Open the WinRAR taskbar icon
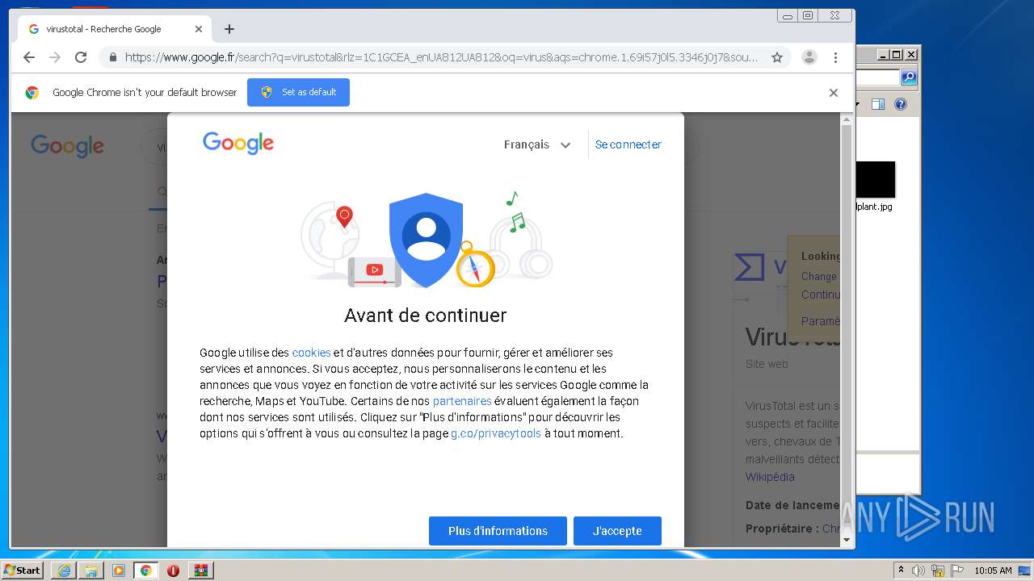The width and height of the screenshot is (1034, 581). (200, 571)
